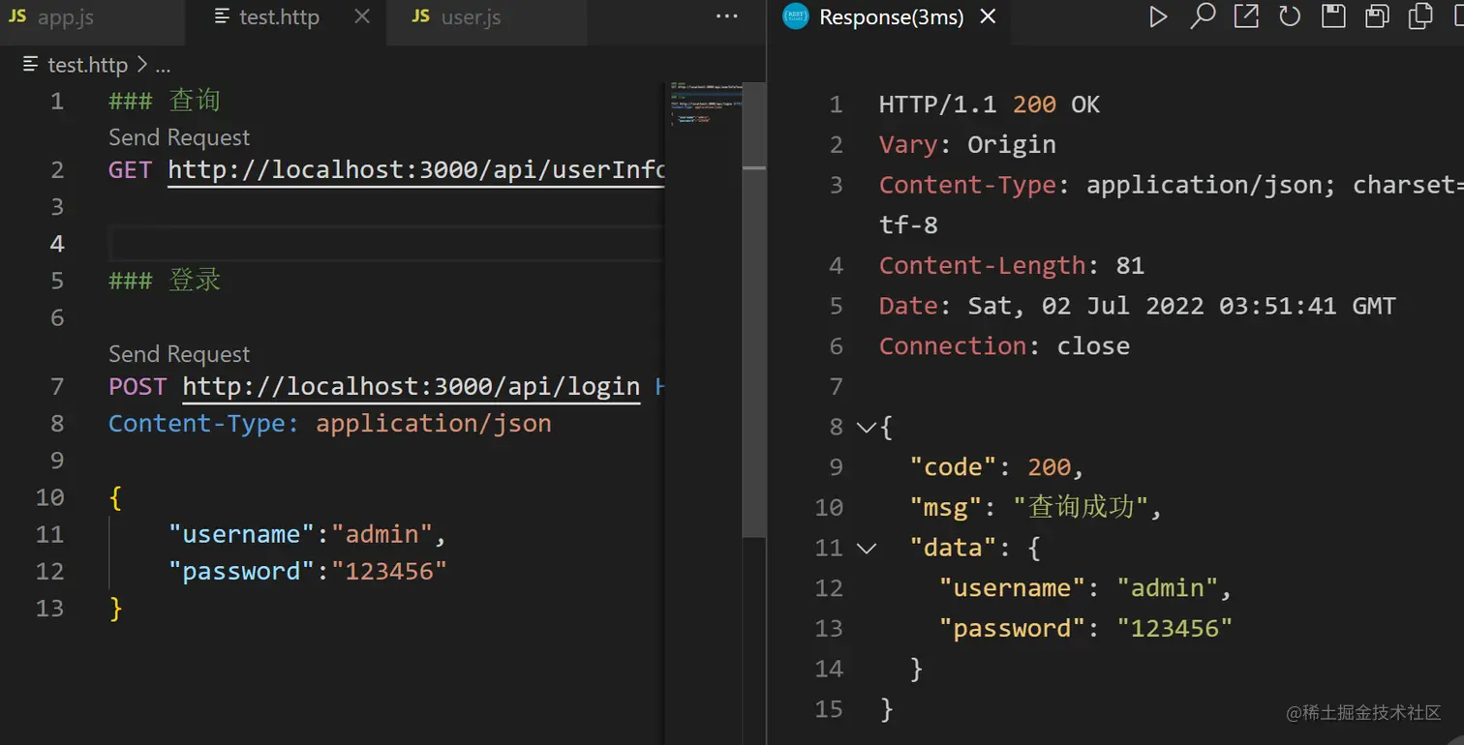Click the GET userInfo localhost URL

tap(416, 170)
